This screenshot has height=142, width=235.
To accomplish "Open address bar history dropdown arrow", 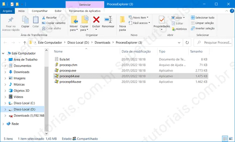I will pos(179,43).
